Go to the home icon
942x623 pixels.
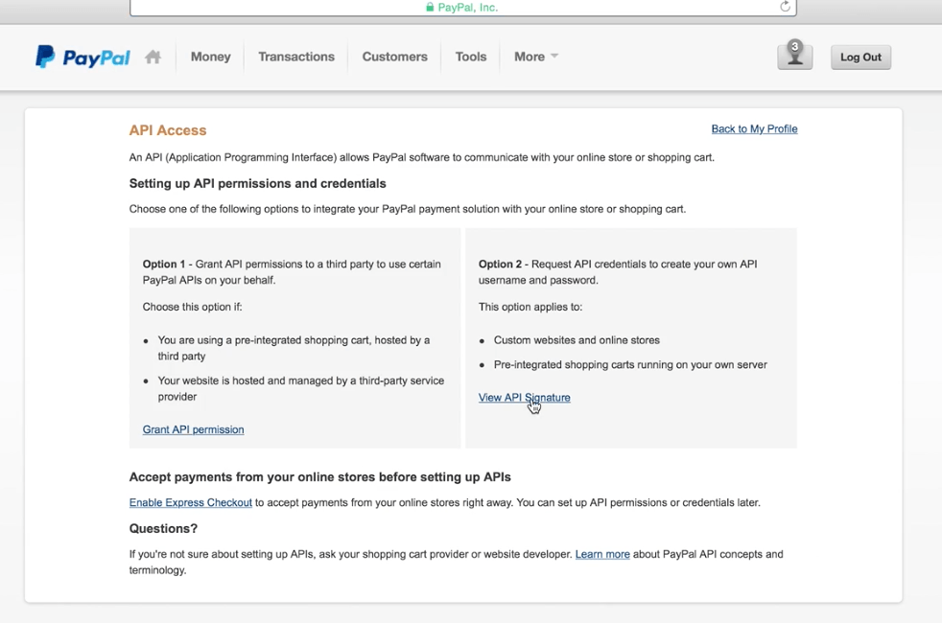(153, 57)
